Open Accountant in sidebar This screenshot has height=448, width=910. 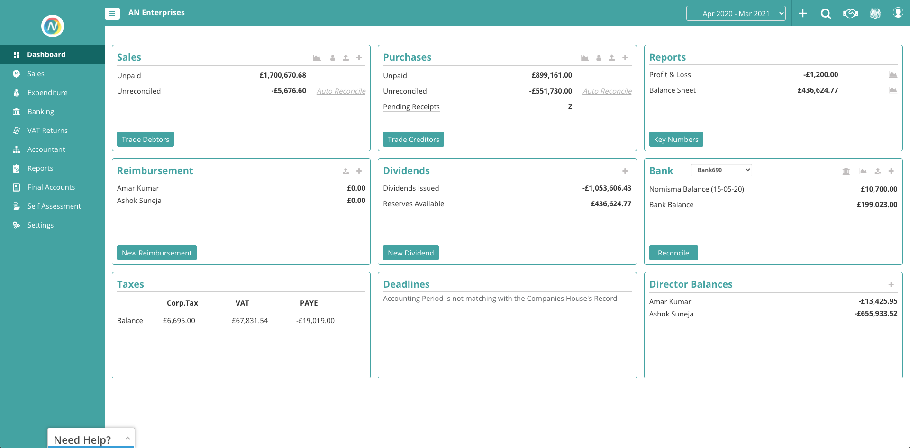(52, 149)
